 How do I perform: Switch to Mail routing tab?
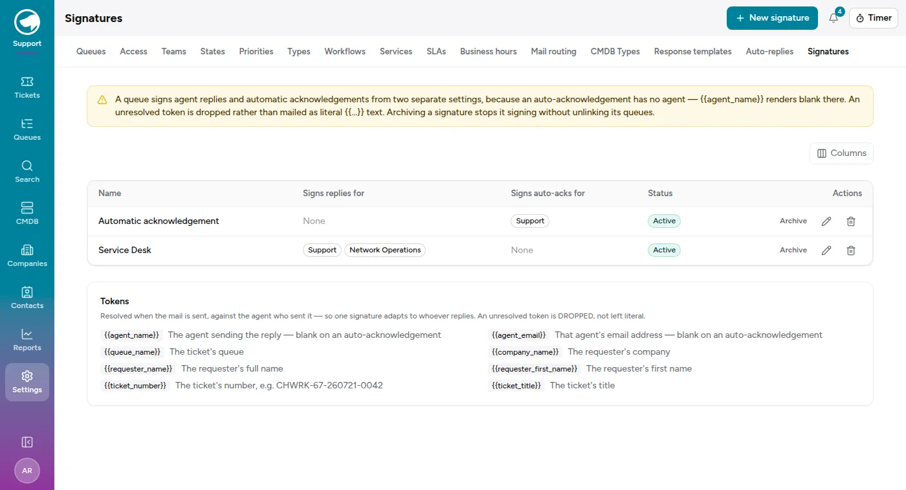[554, 51]
